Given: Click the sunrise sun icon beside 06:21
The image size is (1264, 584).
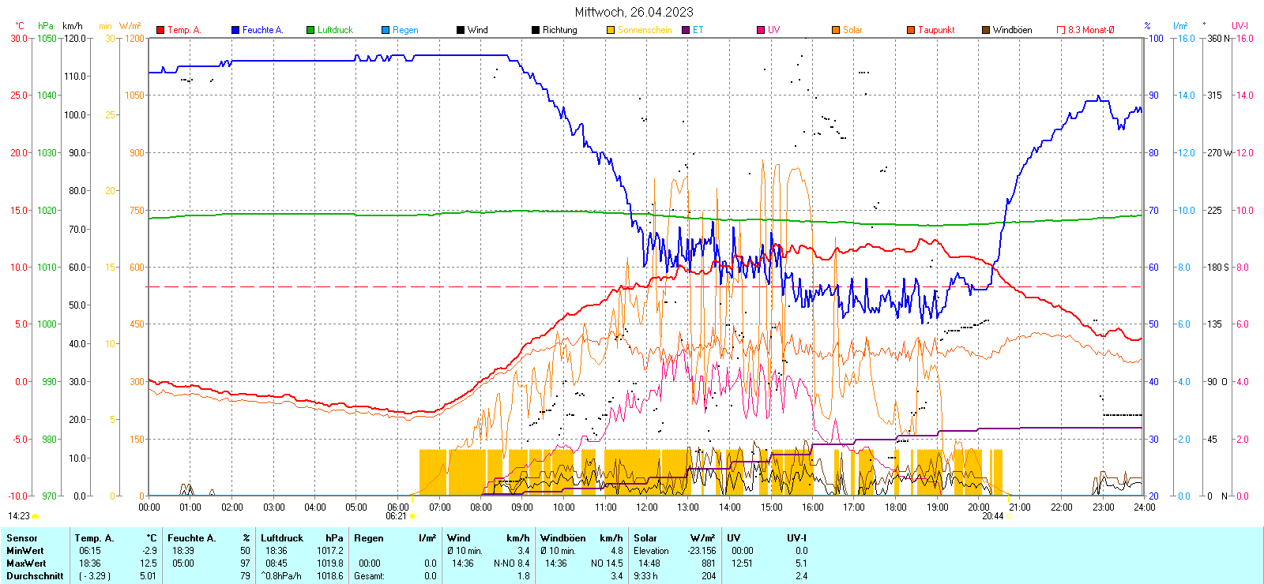Looking at the screenshot, I should (413, 516).
